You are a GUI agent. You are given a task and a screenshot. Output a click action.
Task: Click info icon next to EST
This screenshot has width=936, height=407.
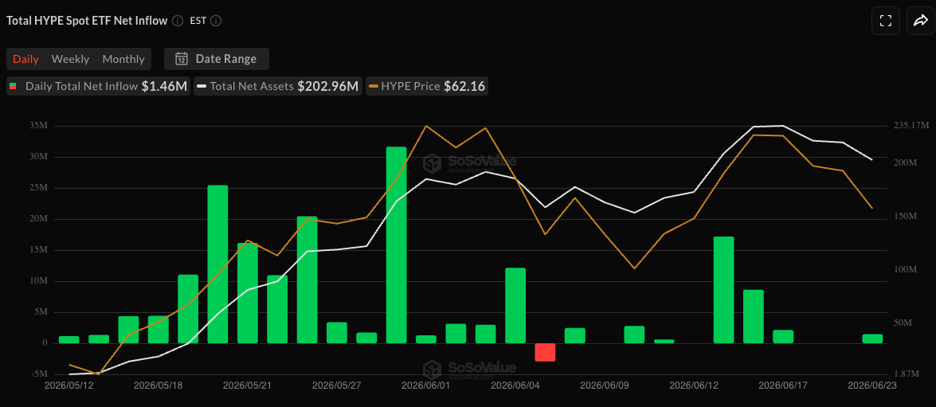[x=216, y=21]
